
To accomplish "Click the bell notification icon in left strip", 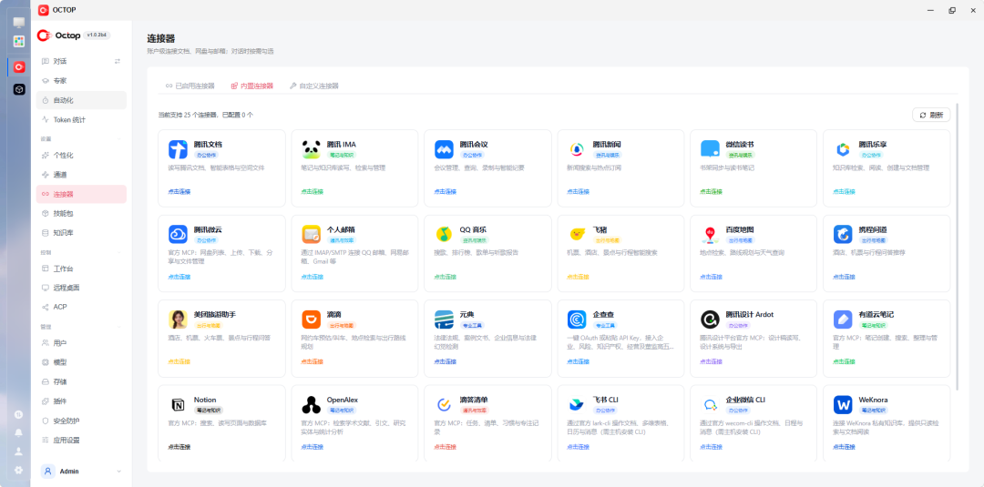I will (x=19, y=432).
